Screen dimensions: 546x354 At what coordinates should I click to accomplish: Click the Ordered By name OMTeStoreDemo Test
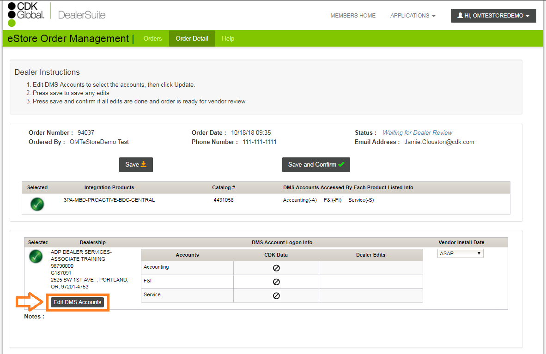point(99,142)
